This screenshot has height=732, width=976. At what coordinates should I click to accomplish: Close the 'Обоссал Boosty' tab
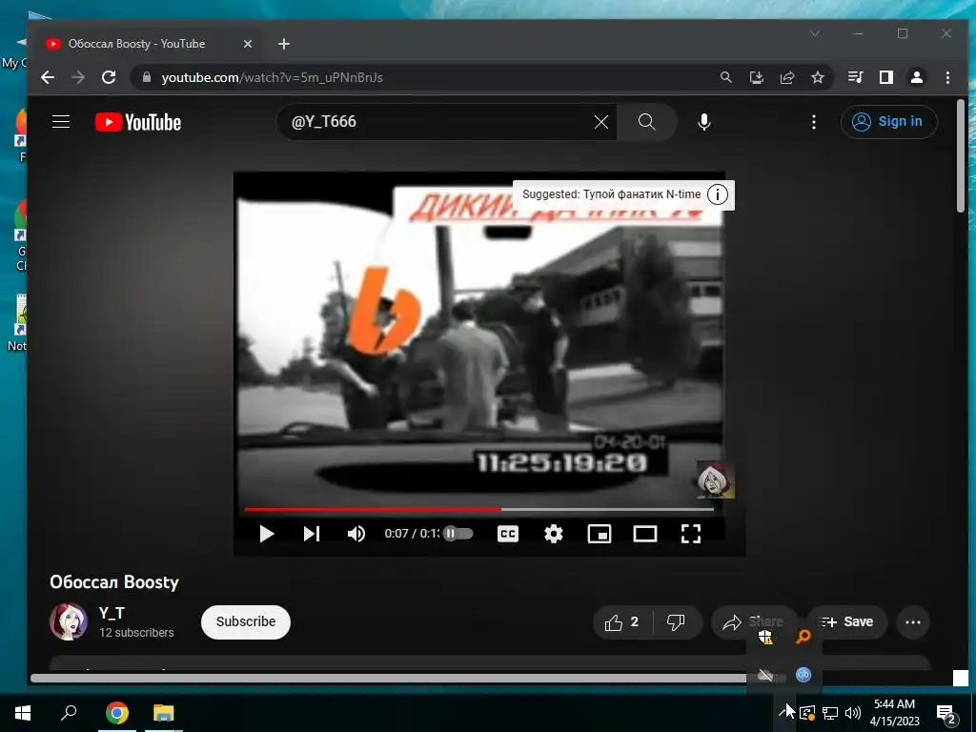[x=247, y=44]
